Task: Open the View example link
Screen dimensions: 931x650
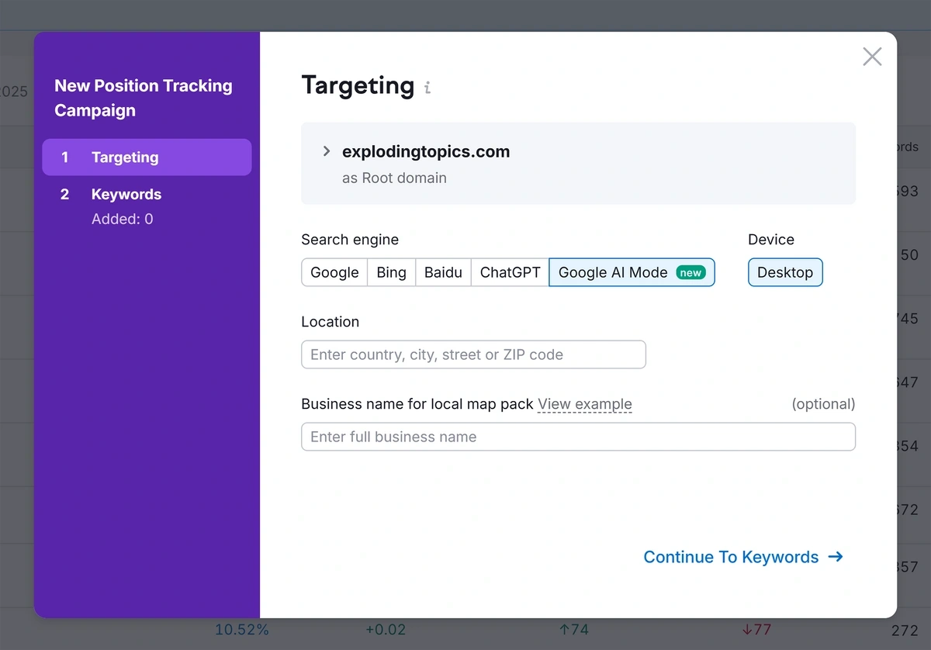Action: [585, 404]
